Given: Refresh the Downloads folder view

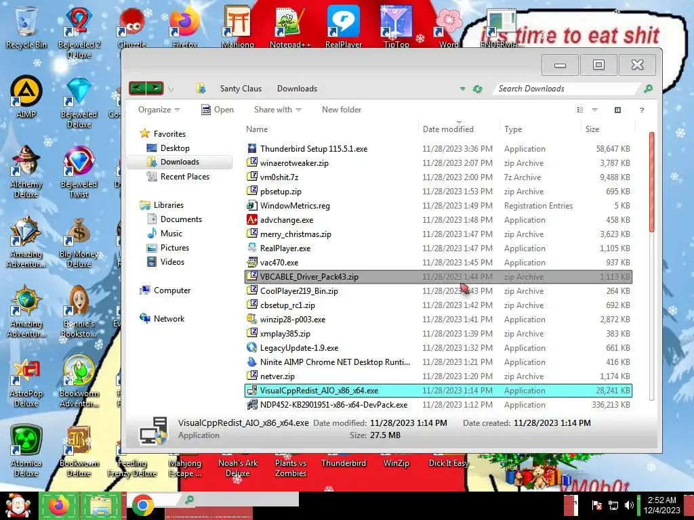Looking at the screenshot, I should tap(477, 89).
